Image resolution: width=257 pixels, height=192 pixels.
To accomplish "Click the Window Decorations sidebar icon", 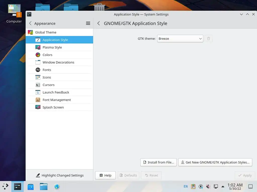I will [38, 62].
